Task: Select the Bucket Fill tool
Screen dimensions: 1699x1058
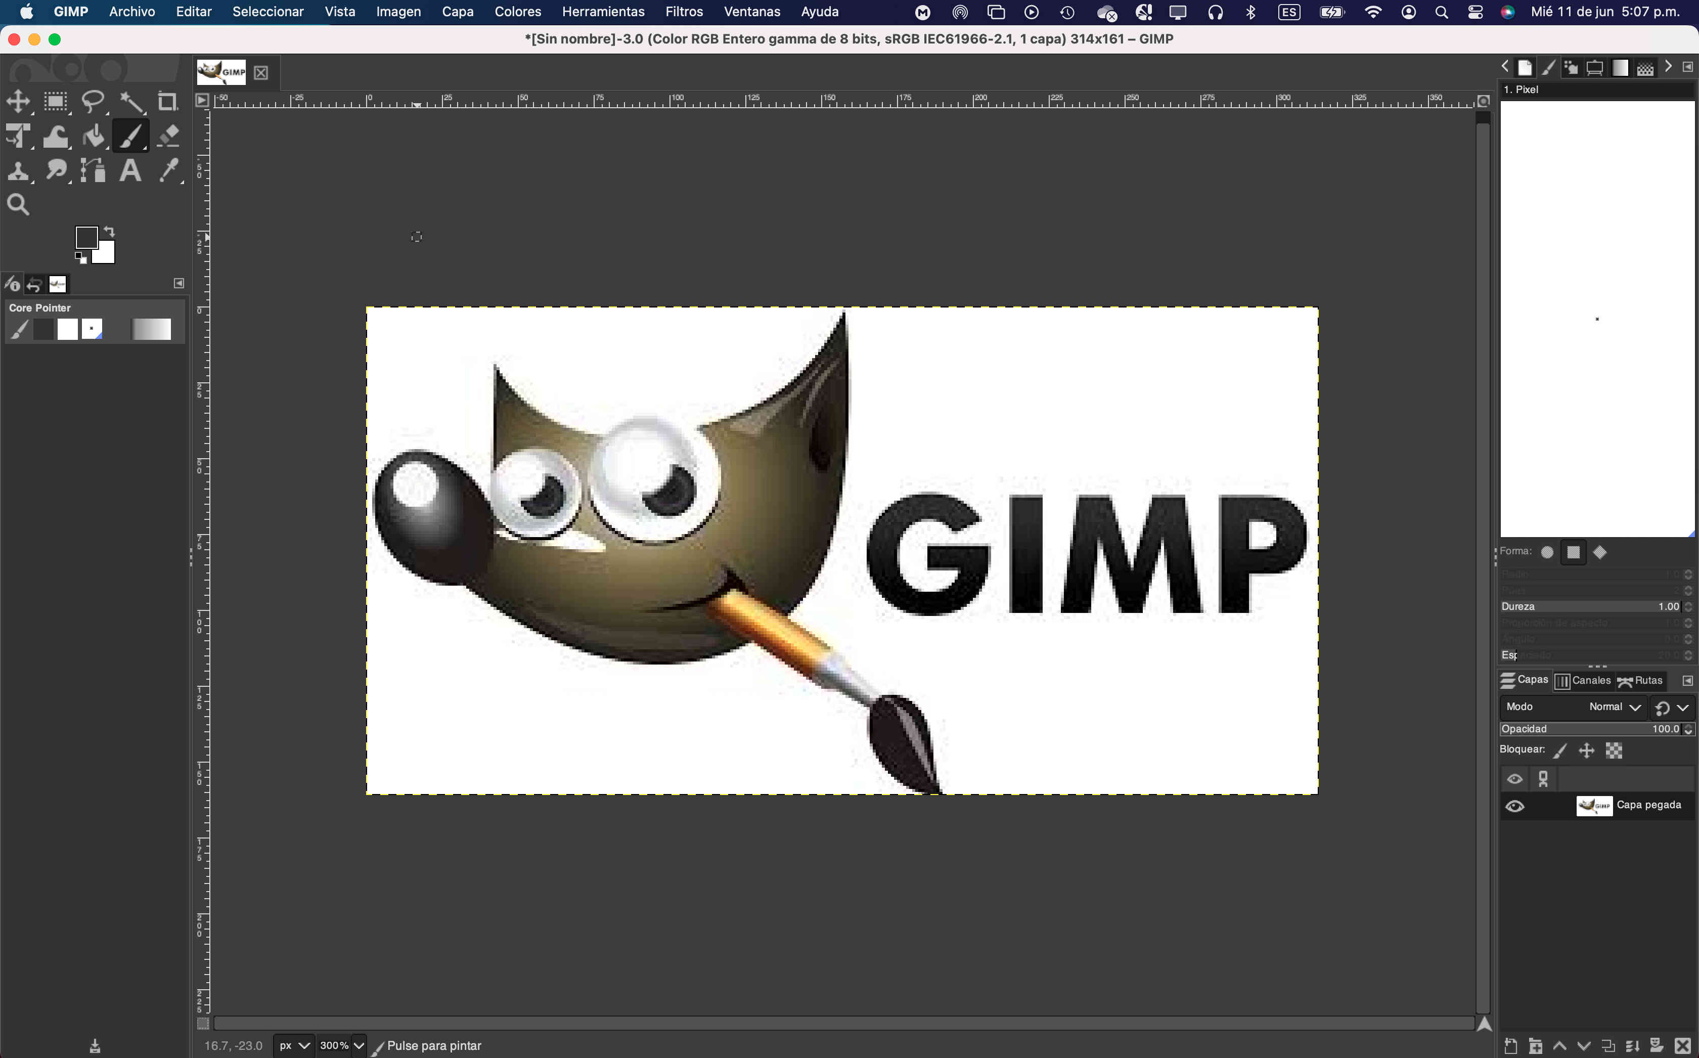Action: [93, 136]
